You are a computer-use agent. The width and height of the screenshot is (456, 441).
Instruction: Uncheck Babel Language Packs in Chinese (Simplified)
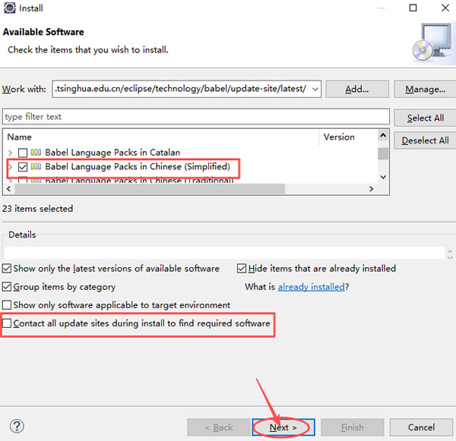[x=23, y=166]
